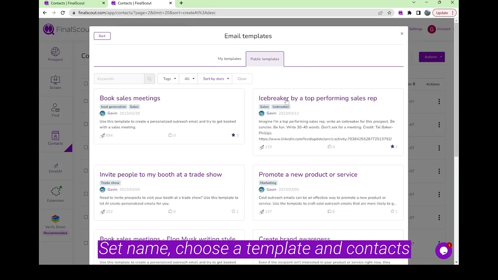The image size is (498, 280).
Task: Open Icebreaker by a top performing sales rep
Action: 318,98
